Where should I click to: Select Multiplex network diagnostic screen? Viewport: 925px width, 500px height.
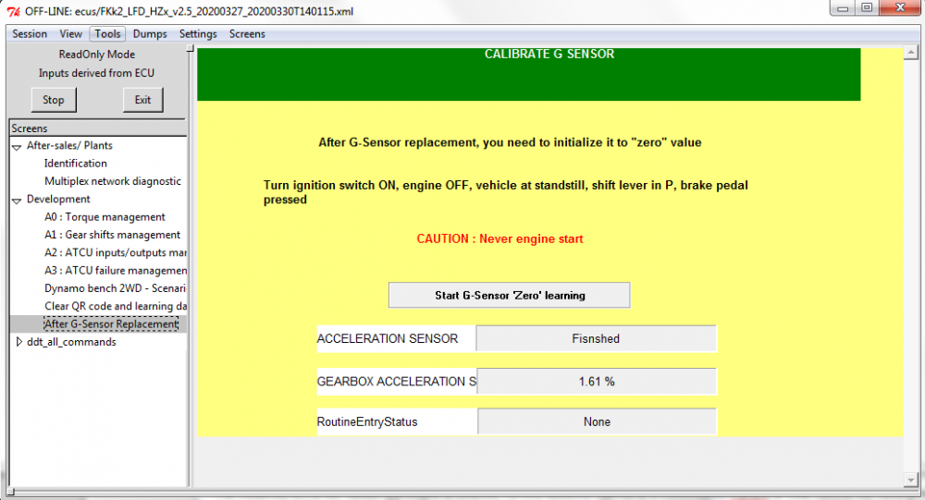[113, 181]
